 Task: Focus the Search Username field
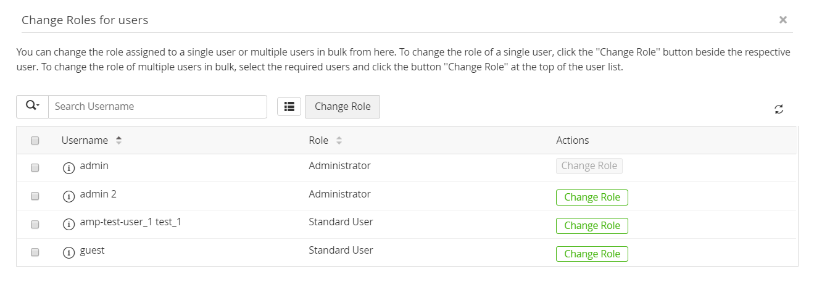pos(157,106)
